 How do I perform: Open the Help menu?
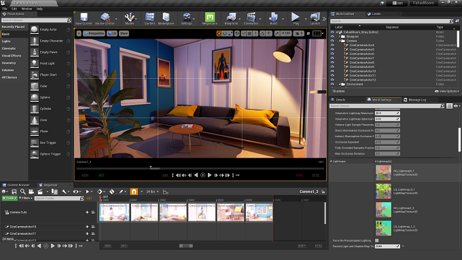[x=39, y=9]
